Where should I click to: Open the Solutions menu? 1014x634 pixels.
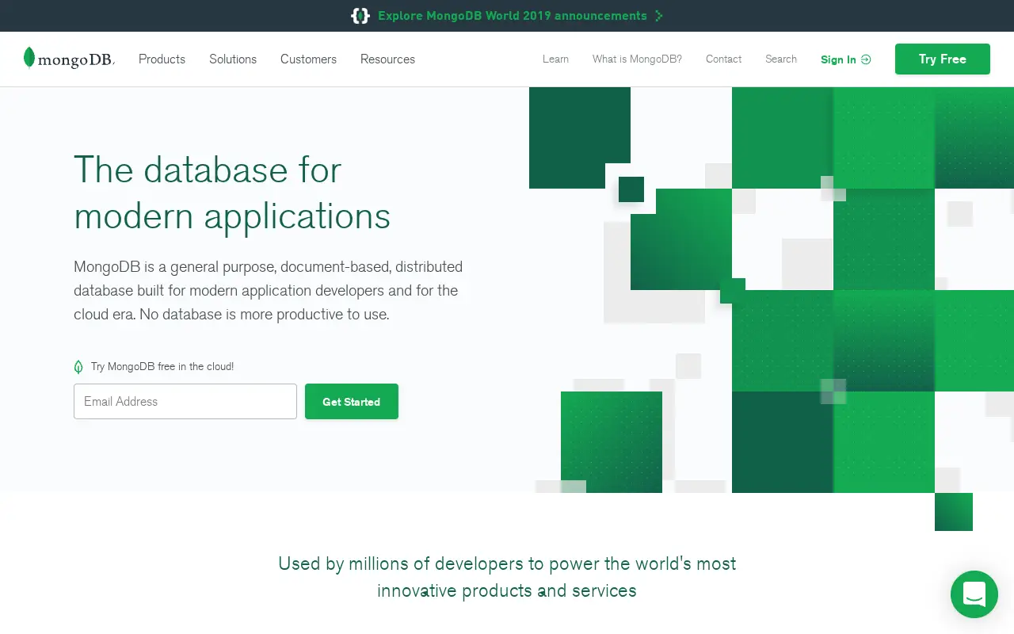point(233,59)
